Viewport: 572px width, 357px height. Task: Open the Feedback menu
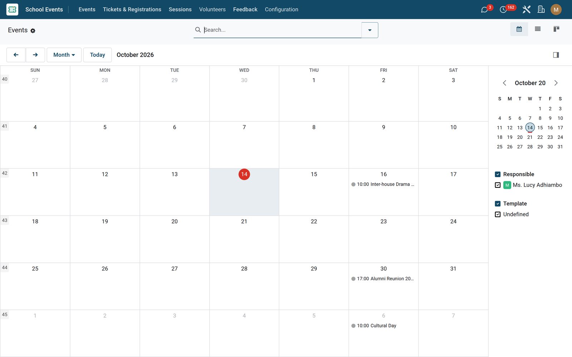[x=245, y=10]
